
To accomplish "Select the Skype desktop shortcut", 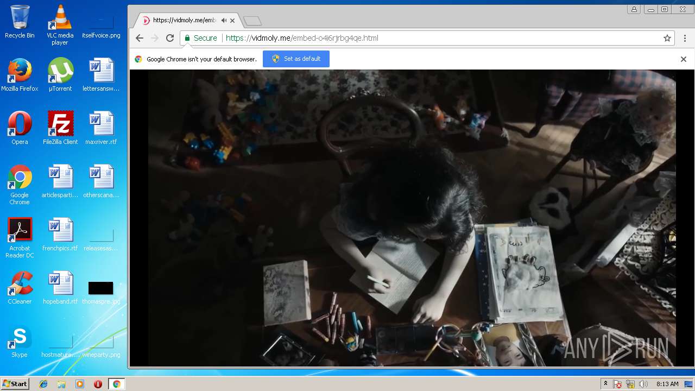I will [20, 341].
